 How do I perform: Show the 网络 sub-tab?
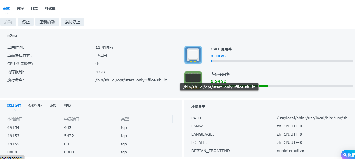pos(67,106)
